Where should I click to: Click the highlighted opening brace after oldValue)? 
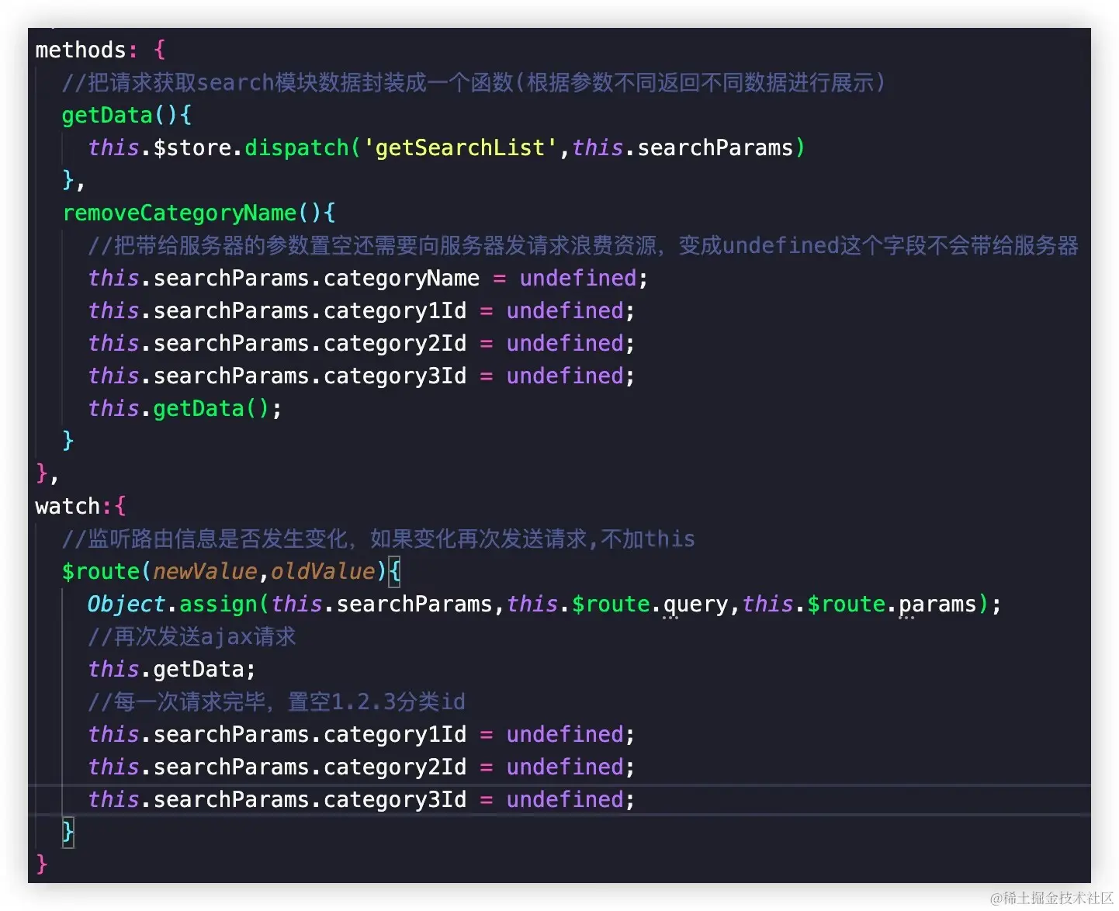point(394,572)
